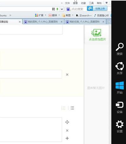The width and height of the screenshot is (126, 144).
Task: Open the buntu bookmark
Action: point(3,15)
